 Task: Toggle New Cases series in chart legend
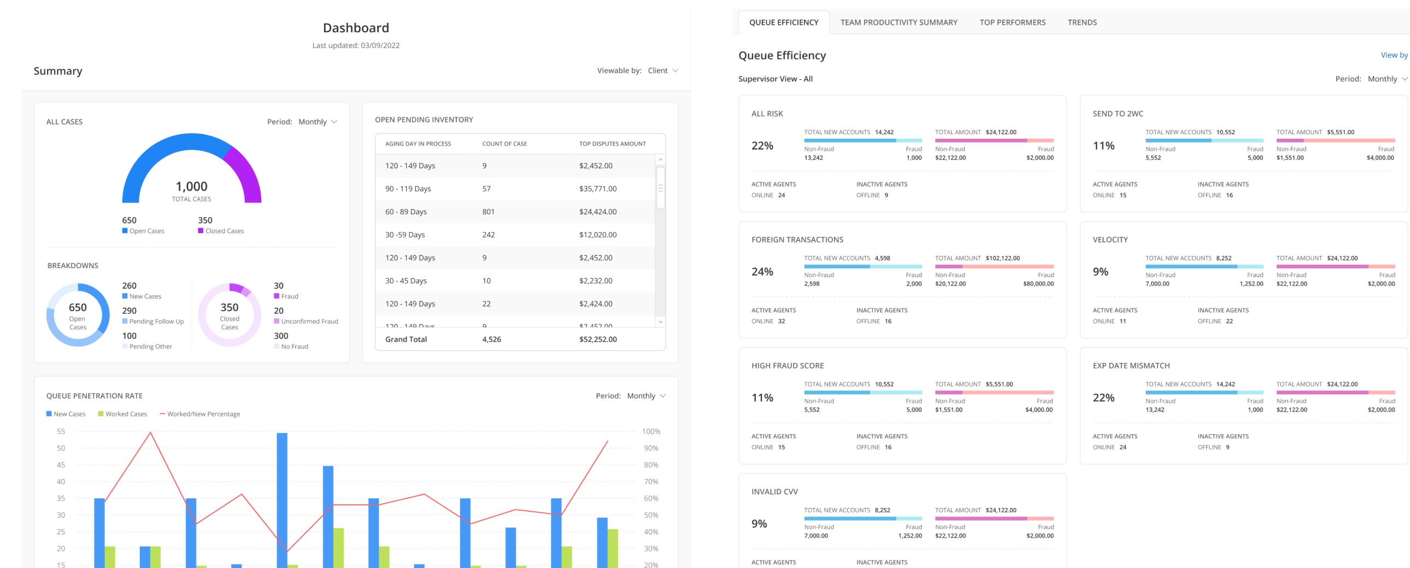(66, 413)
